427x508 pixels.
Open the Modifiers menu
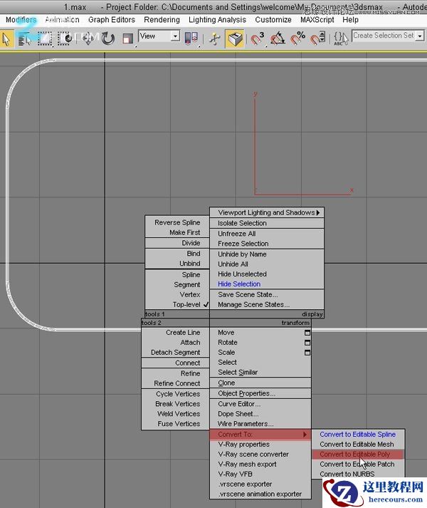[x=21, y=20]
